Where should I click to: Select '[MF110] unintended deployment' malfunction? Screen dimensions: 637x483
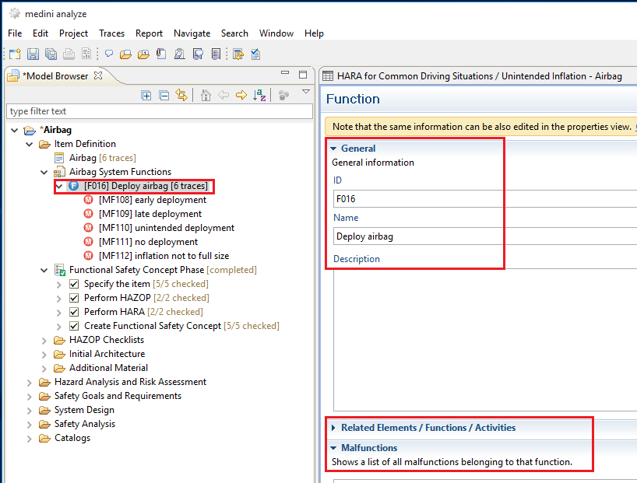click(166, 228)
